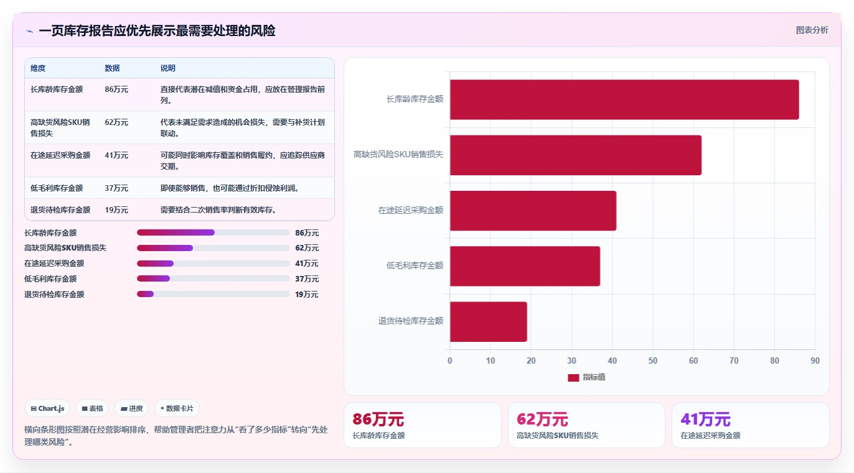Click the 数据卡片 tag chip
Viewport: 854px width, 473px height.
point(177,408)
